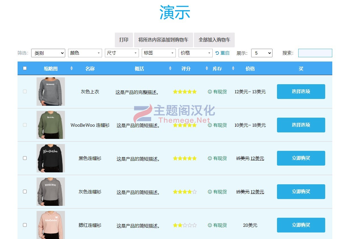Screen dimensions: 349x239
Task: Click the 价格 column header
Action: [250, 69]
